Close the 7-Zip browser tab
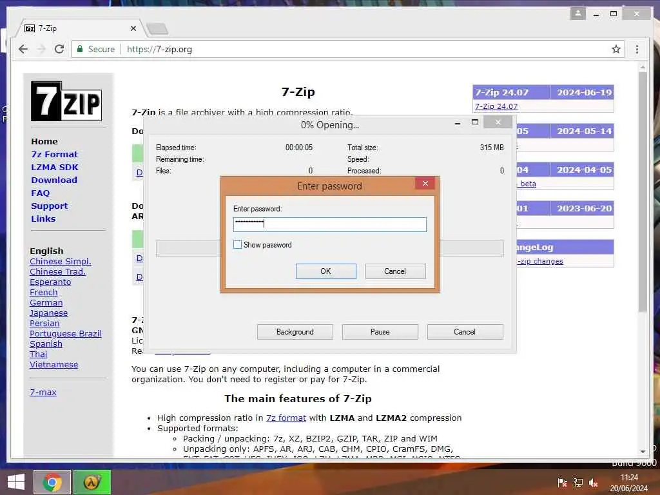Screen dimensions: 660x495 (x=133, y=28)
